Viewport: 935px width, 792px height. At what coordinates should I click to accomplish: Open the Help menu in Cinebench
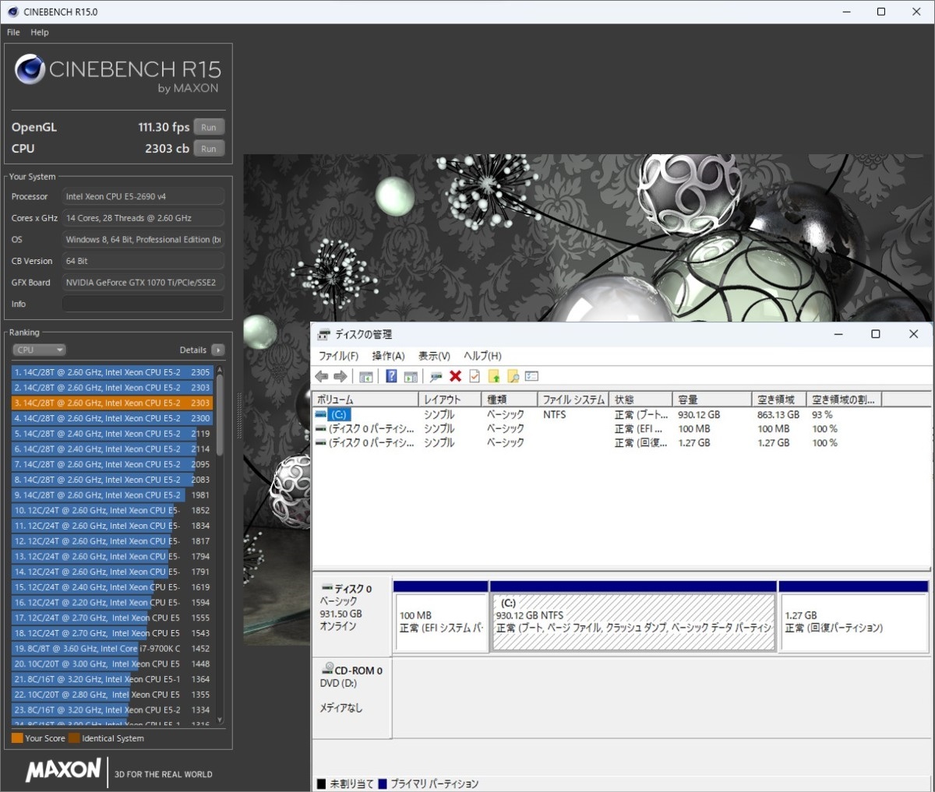(40, 33)
